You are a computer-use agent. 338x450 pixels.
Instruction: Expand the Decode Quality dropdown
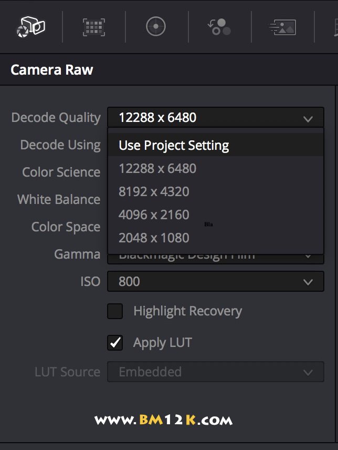point(216,117)
